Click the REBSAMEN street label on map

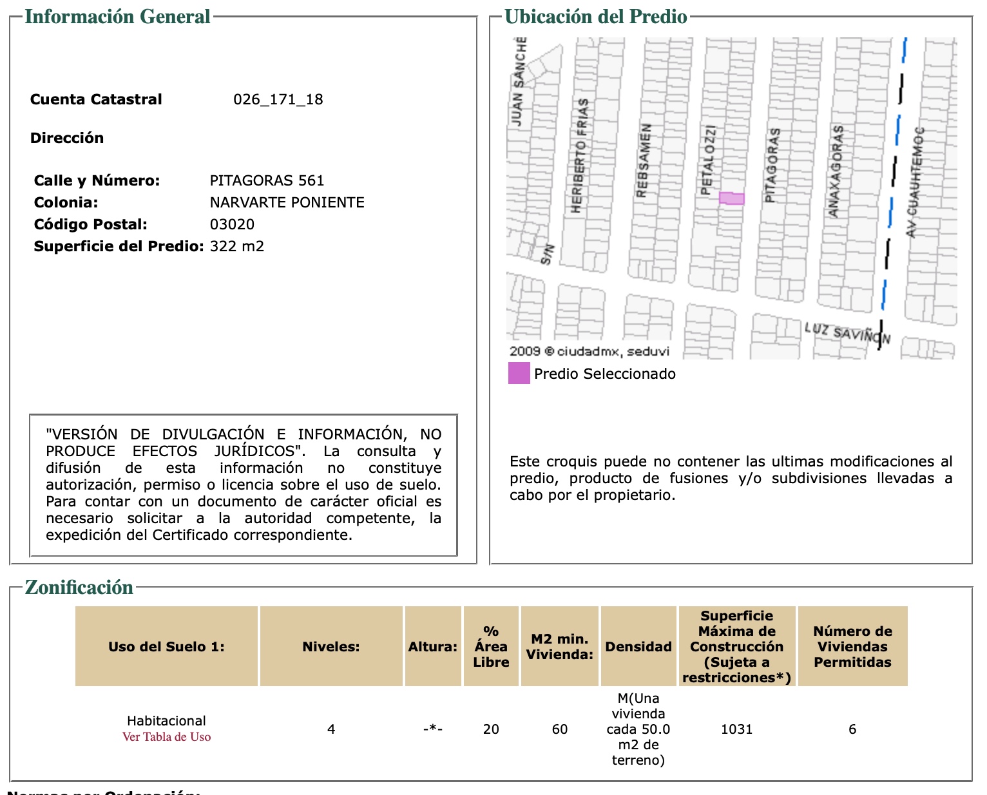(x=643, y=160)
